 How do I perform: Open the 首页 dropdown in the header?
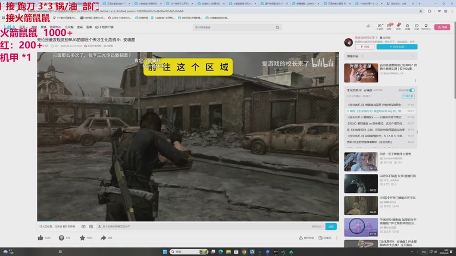tap(23, 27)
